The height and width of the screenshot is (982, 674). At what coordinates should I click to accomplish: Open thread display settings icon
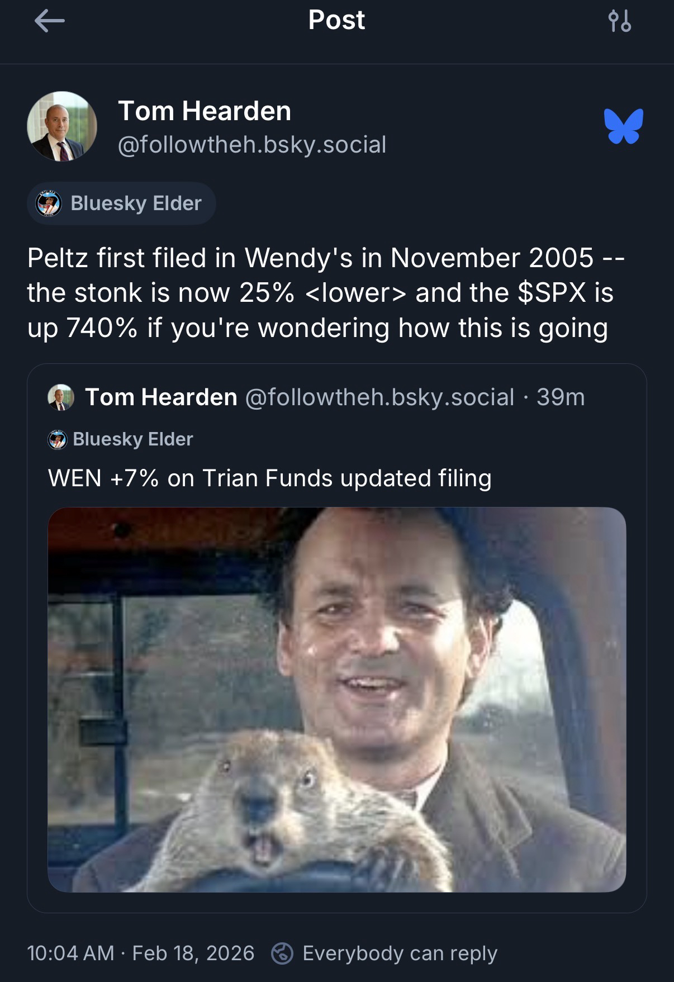[x=619, y=21]
